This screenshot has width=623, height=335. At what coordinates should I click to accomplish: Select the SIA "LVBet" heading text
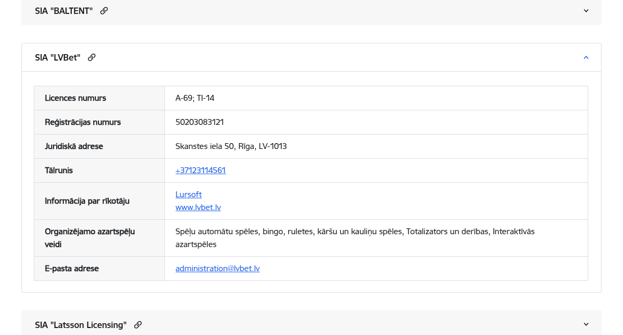(58, 58)
